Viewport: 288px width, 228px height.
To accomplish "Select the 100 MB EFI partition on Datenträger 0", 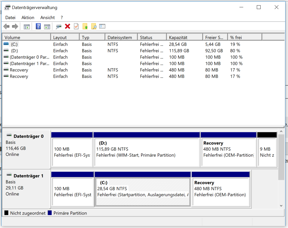I will [x=72, y=149].
